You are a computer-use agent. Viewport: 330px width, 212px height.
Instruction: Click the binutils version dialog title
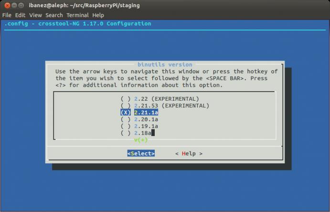pos(165,64)
